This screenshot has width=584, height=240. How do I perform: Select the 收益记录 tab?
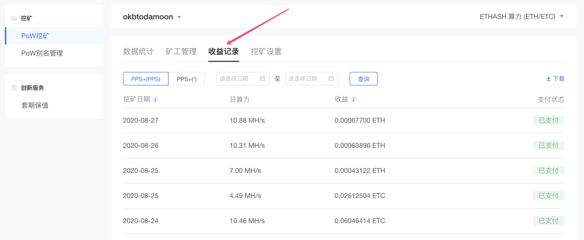tap(224, 51)
